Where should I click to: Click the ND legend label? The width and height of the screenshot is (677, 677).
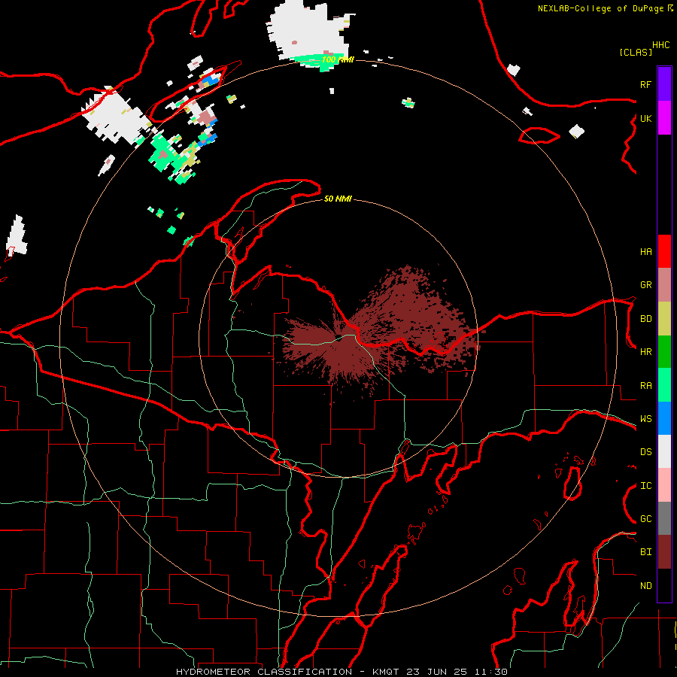pos(645,586)
